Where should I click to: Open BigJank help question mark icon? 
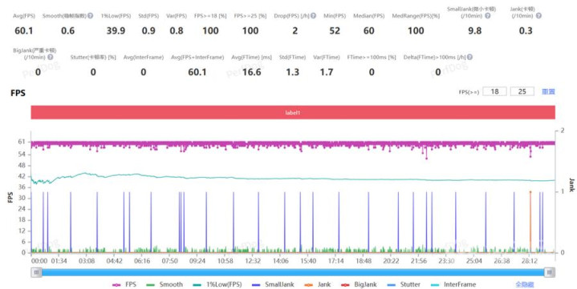click(x=51, y=58)
